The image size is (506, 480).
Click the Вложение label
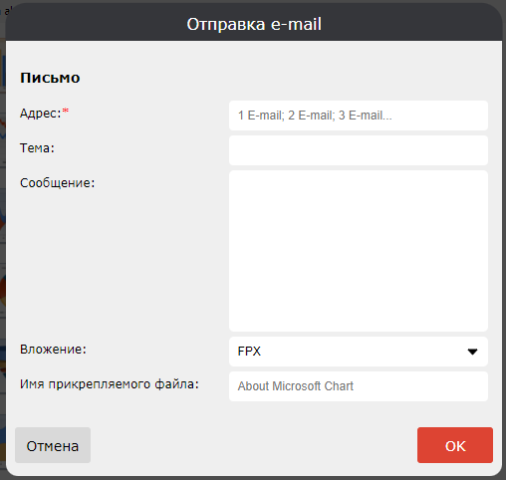[x=53, y=350]
